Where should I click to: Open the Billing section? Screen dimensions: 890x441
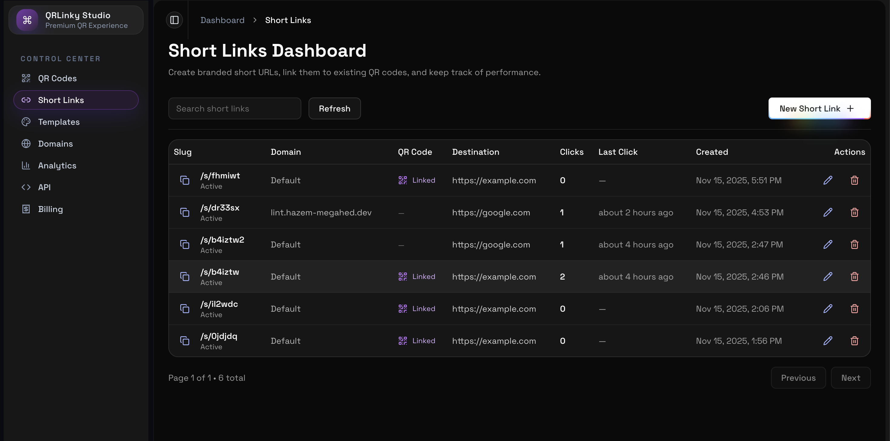(51, 209)
